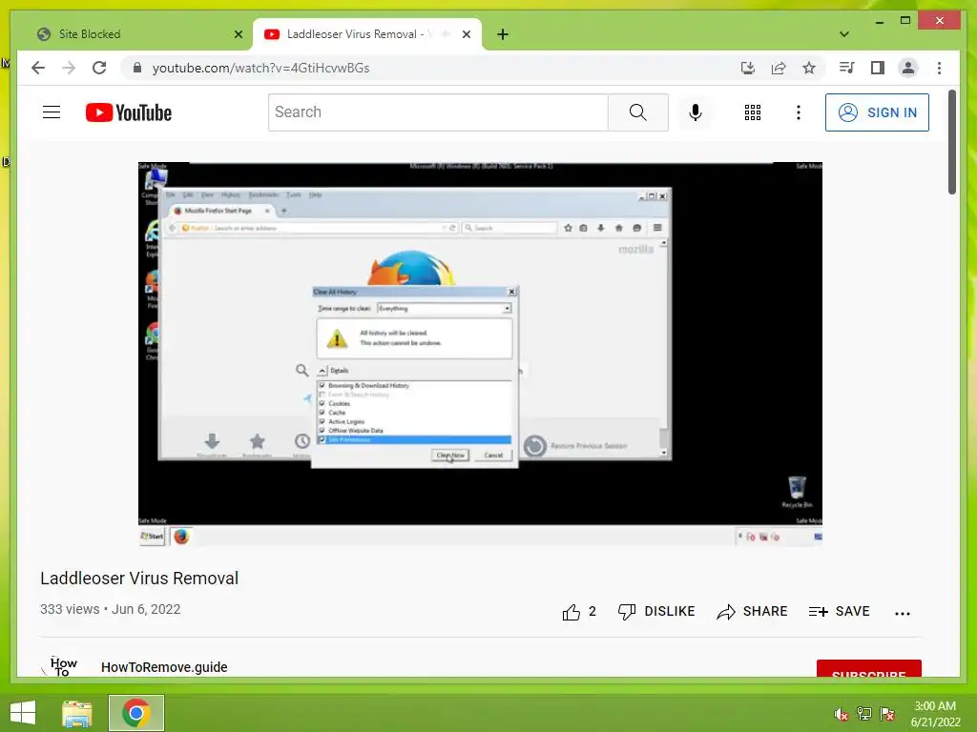The image size is (977, 732).
Task: Search with your voice microphone
Action: point(696,112)
